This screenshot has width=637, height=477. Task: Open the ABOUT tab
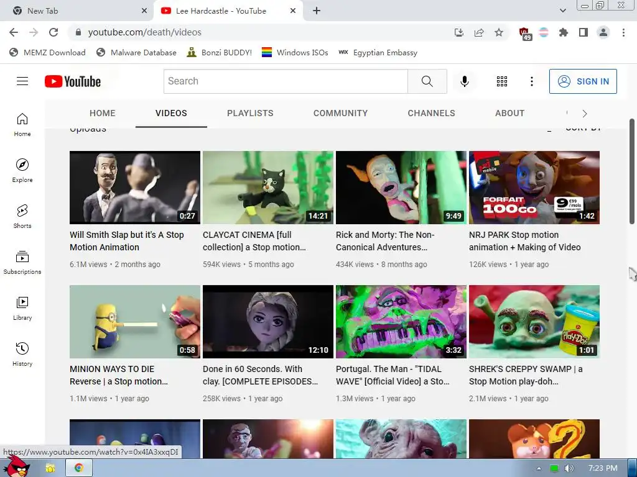tap(510, 113)
